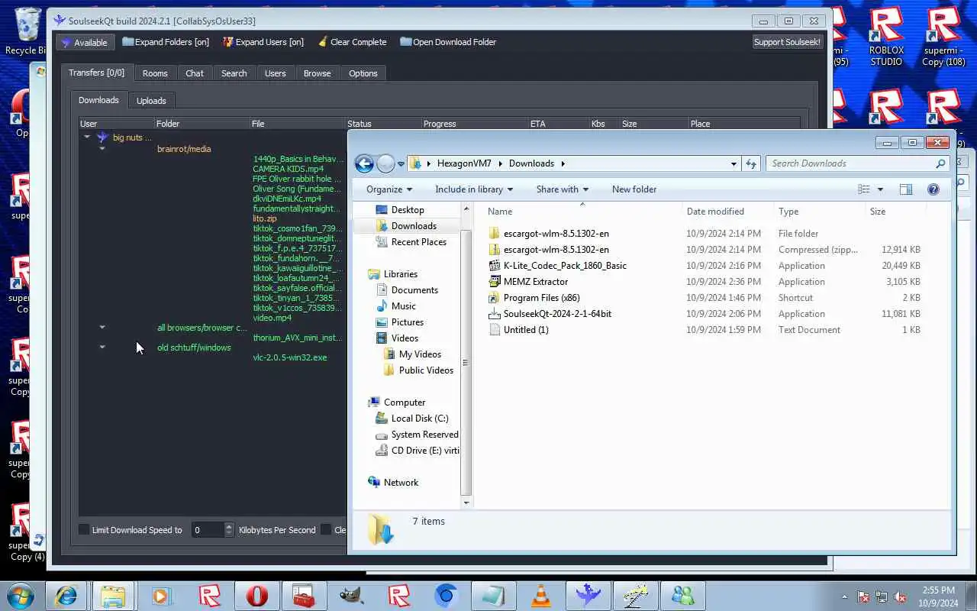Screen dimensions: 977x611
Task: Click the red toolbox taskbar icon
Action: pyautogui.click(x=304, y=595)
